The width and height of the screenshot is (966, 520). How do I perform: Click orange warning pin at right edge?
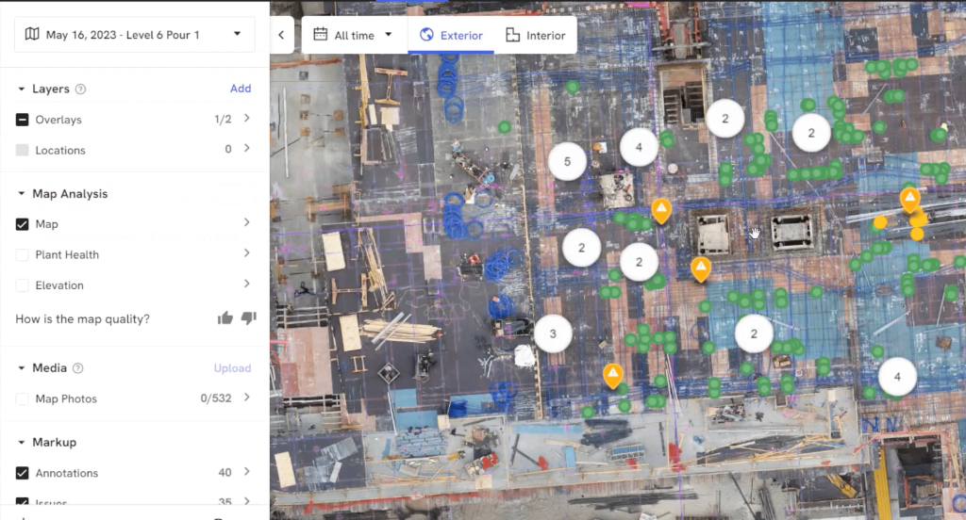pos(910,200)
